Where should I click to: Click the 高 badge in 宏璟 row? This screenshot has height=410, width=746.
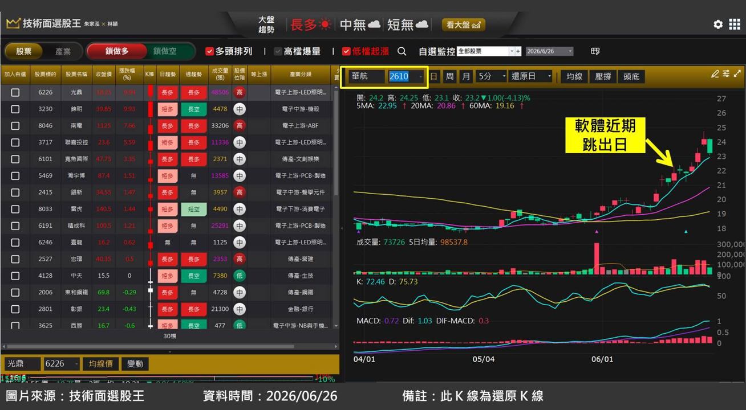pos(240,259)
